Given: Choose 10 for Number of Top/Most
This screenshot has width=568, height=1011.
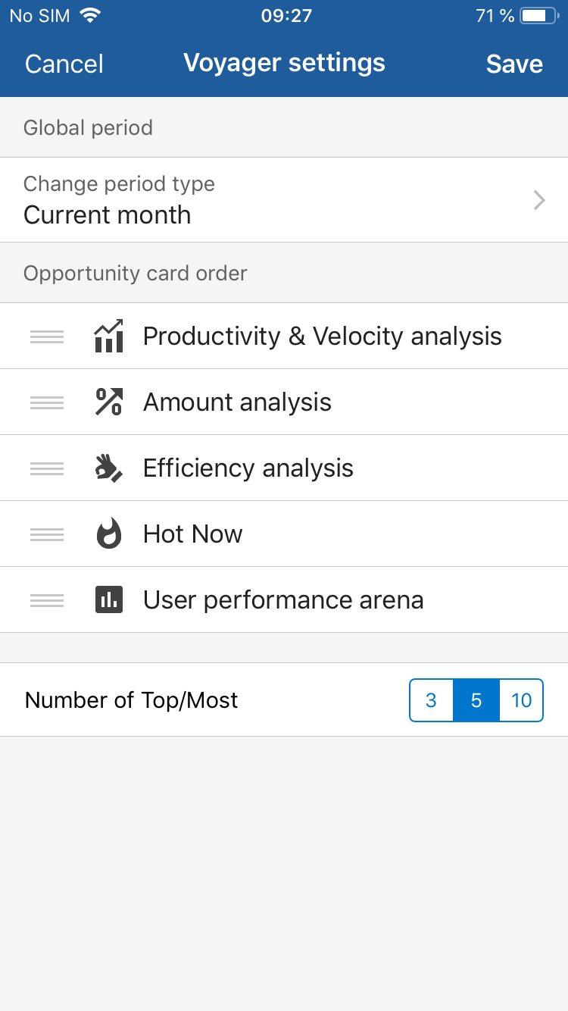Looking at the screenshot, I should click(x=521, y=700).
